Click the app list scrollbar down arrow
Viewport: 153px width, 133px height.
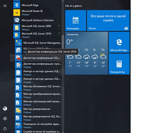click(x=63, y=132)
